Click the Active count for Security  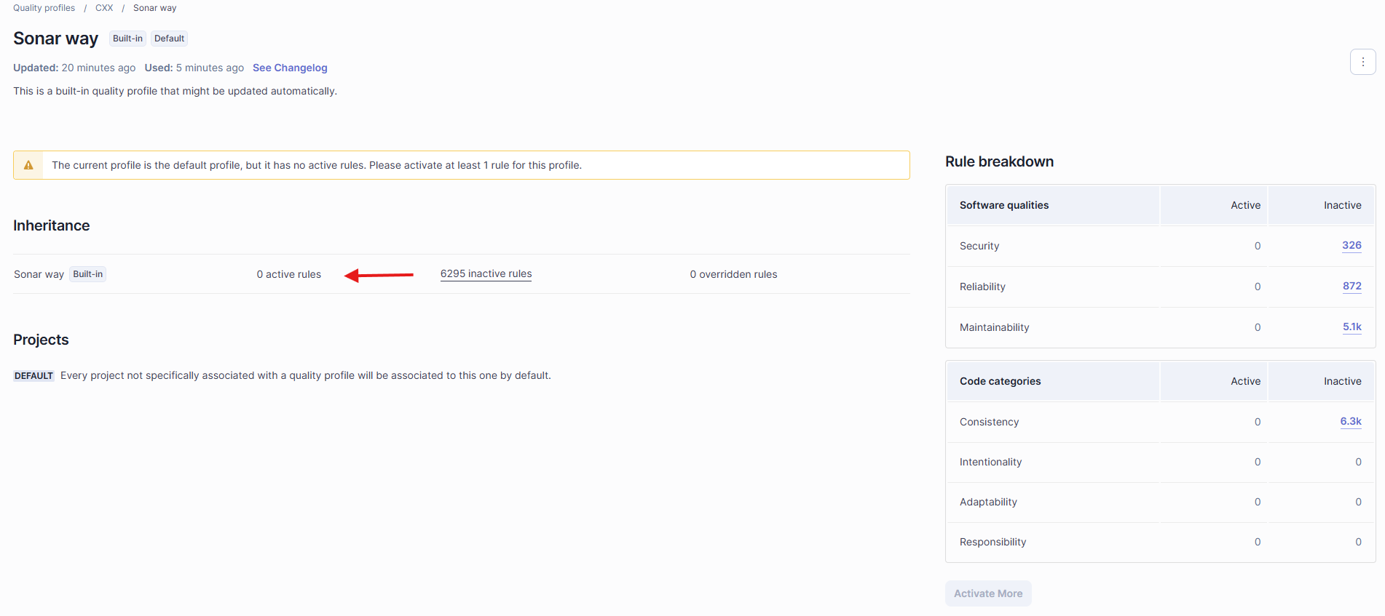[x=1257, y=246]
